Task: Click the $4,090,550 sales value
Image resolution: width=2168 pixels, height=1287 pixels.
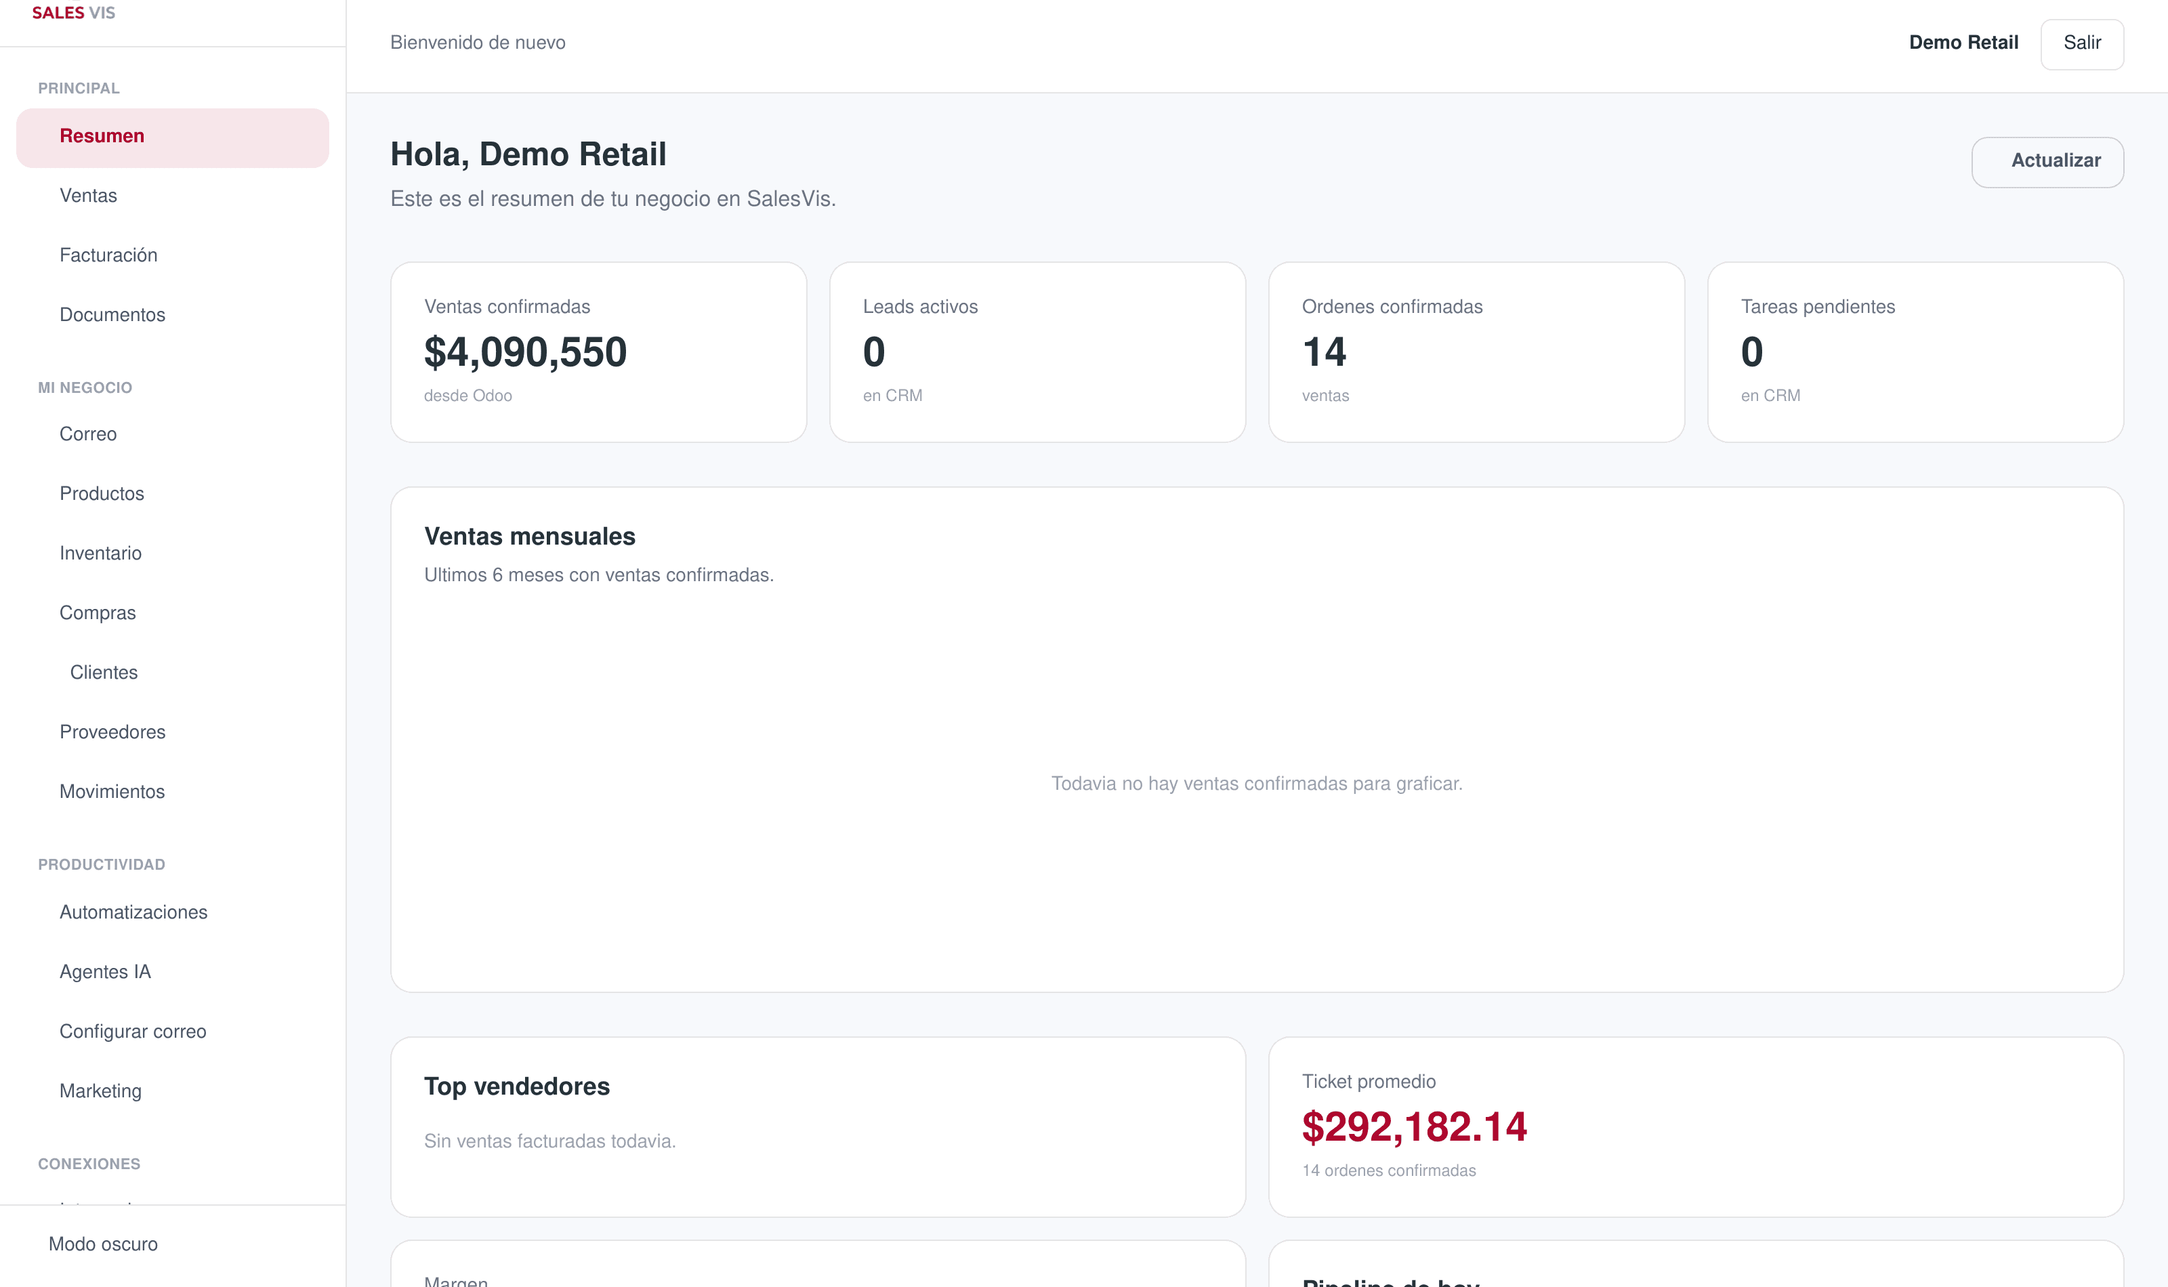Action: tap(524, 352)
